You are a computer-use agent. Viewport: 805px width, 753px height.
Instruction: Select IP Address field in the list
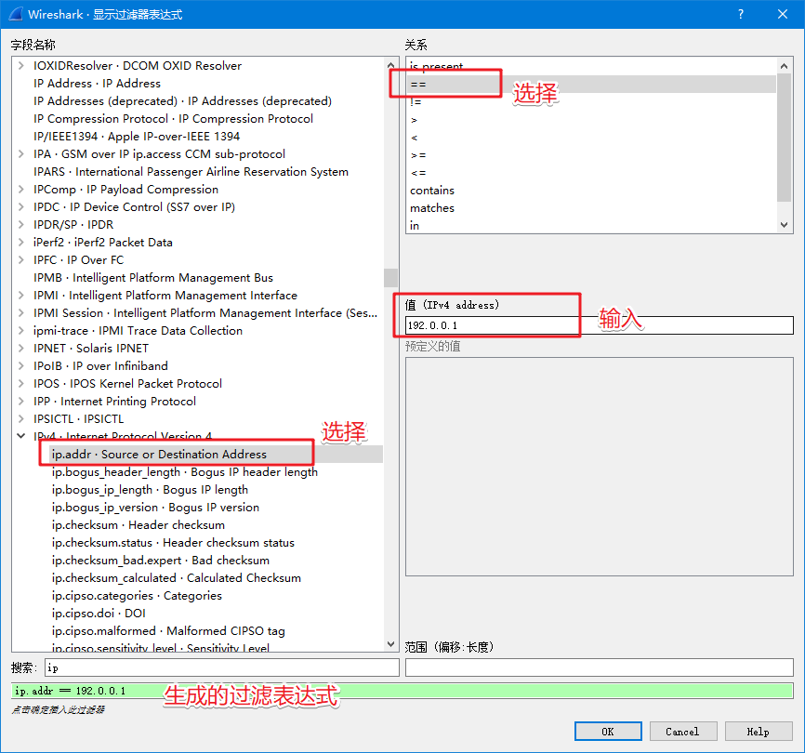[97, 83]
